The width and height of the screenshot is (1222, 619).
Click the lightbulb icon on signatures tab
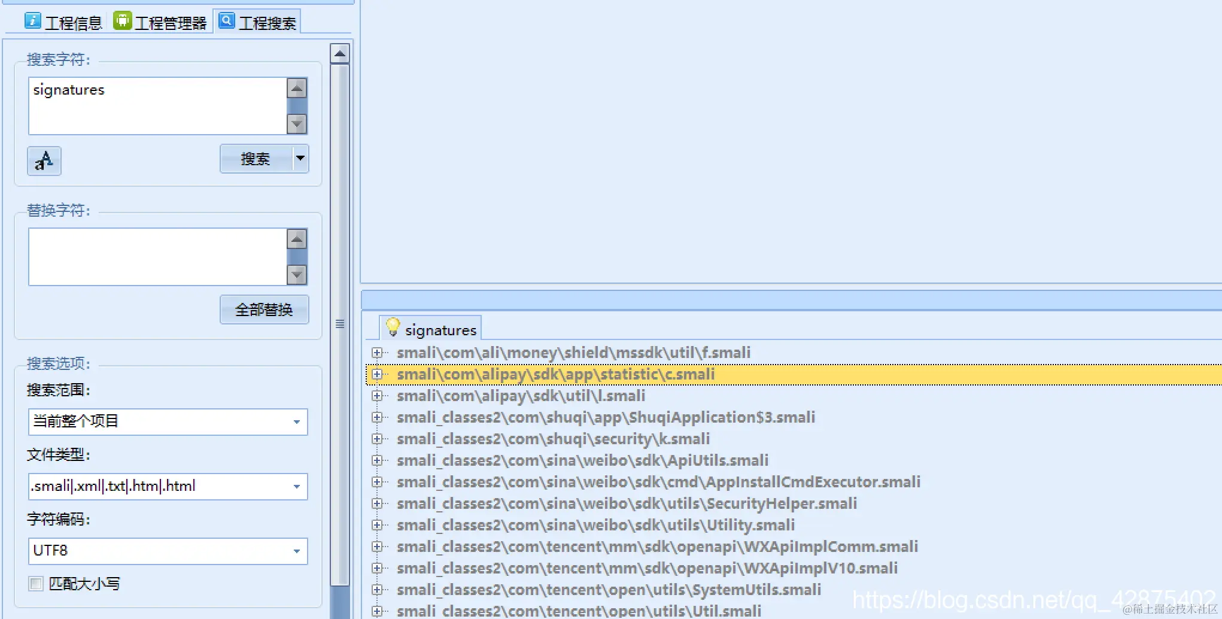(x=393, y=327)
